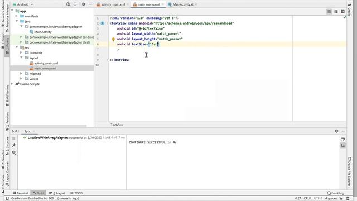Expand the manifests folder

[x=17, y=16]
